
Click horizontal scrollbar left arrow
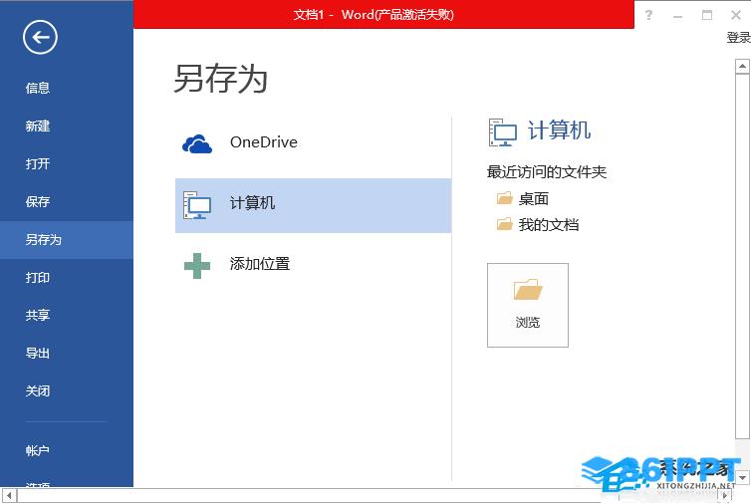pos(9,495)
